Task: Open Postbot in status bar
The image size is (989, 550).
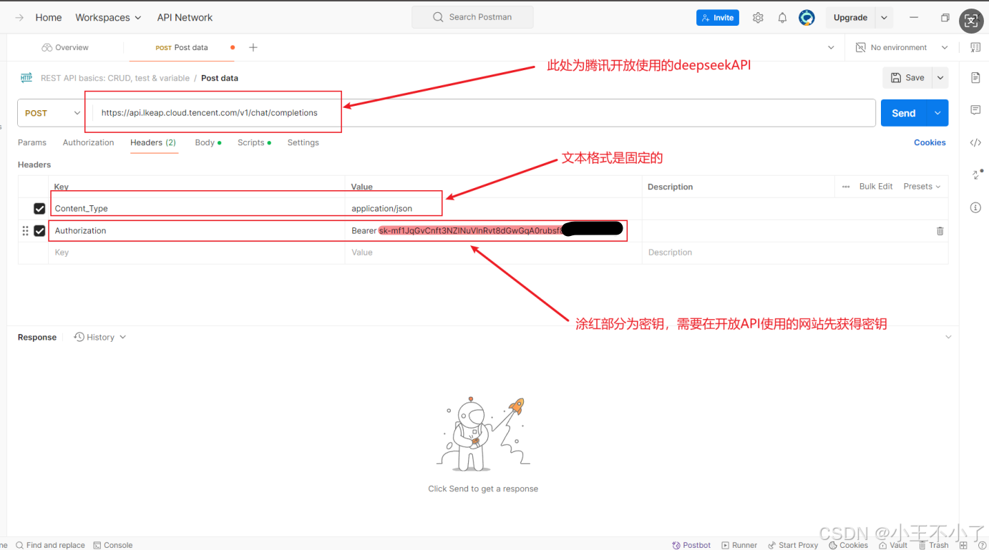Action: click(691, 545)
